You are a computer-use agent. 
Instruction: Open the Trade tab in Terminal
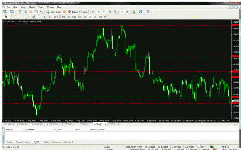coord(9,142)
